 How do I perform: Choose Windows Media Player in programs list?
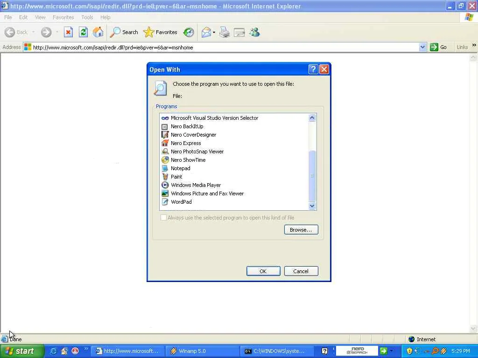pyautogui.click(x=191, y=185)
